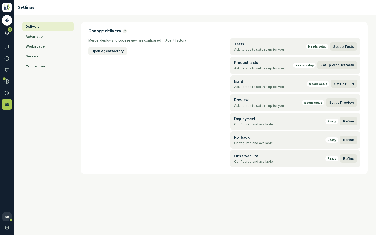Image resolution: width=376 pixels, height=235 pixels.
Task: Click the Settings page title
Action: (x=26, y=7)
